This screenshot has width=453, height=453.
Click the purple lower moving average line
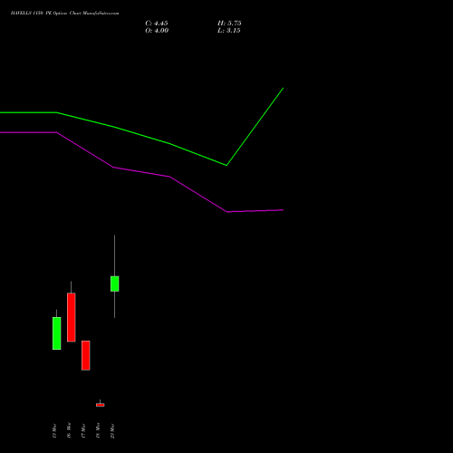[142, 172]
